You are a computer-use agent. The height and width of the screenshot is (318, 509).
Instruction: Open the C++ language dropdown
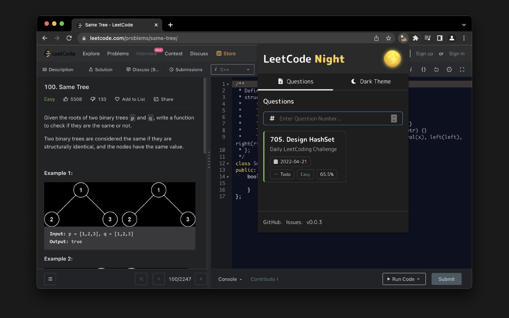coord(233,70)
